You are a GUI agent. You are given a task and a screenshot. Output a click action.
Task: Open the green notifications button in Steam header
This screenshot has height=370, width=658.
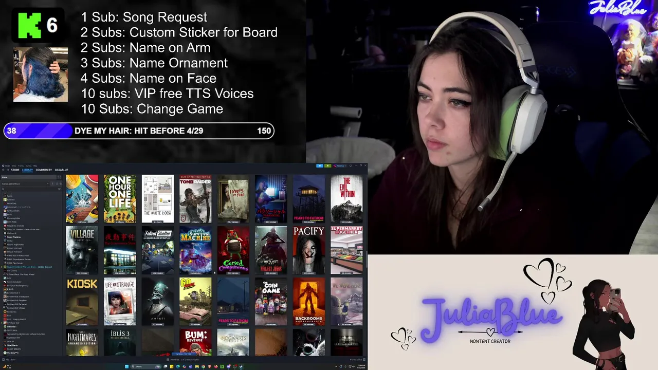click(328, 165)
